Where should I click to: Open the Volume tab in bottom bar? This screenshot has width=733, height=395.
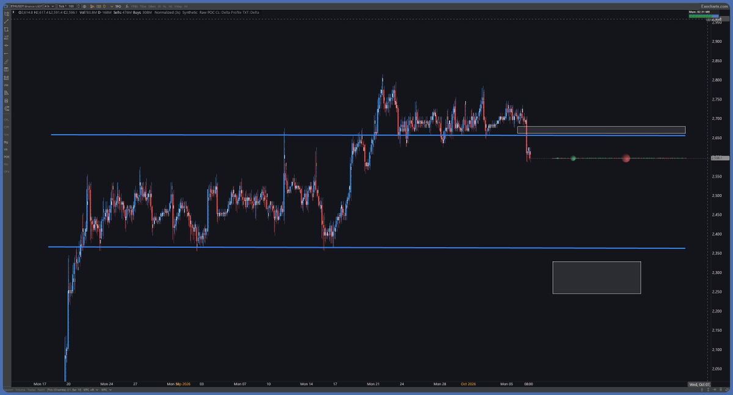20,390
